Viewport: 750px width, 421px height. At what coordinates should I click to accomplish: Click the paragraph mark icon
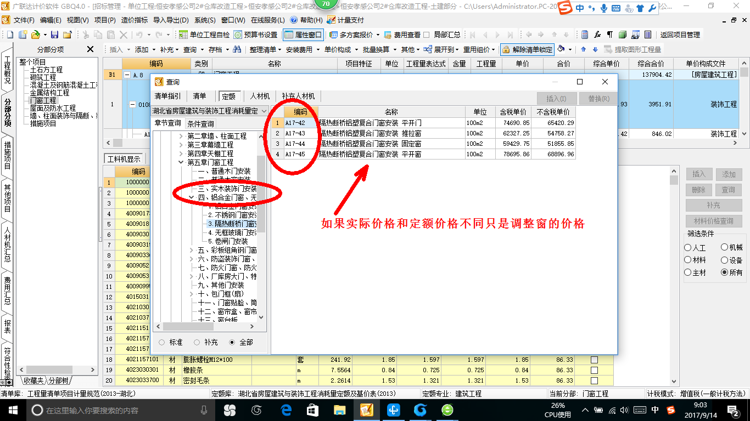point(610,35)
